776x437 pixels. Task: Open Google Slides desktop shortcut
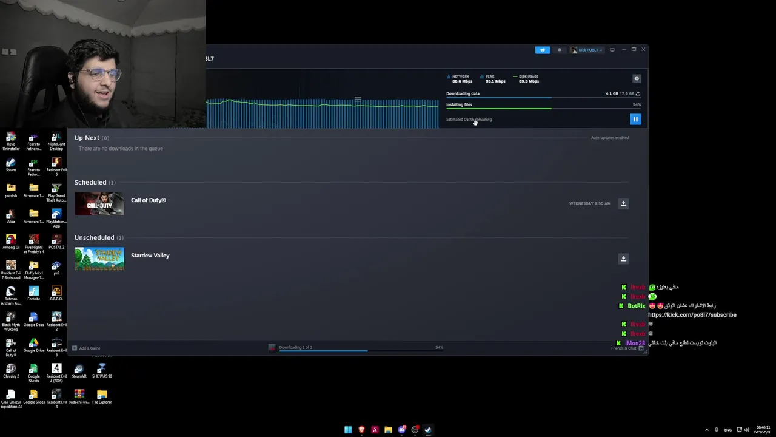point(34,396)
